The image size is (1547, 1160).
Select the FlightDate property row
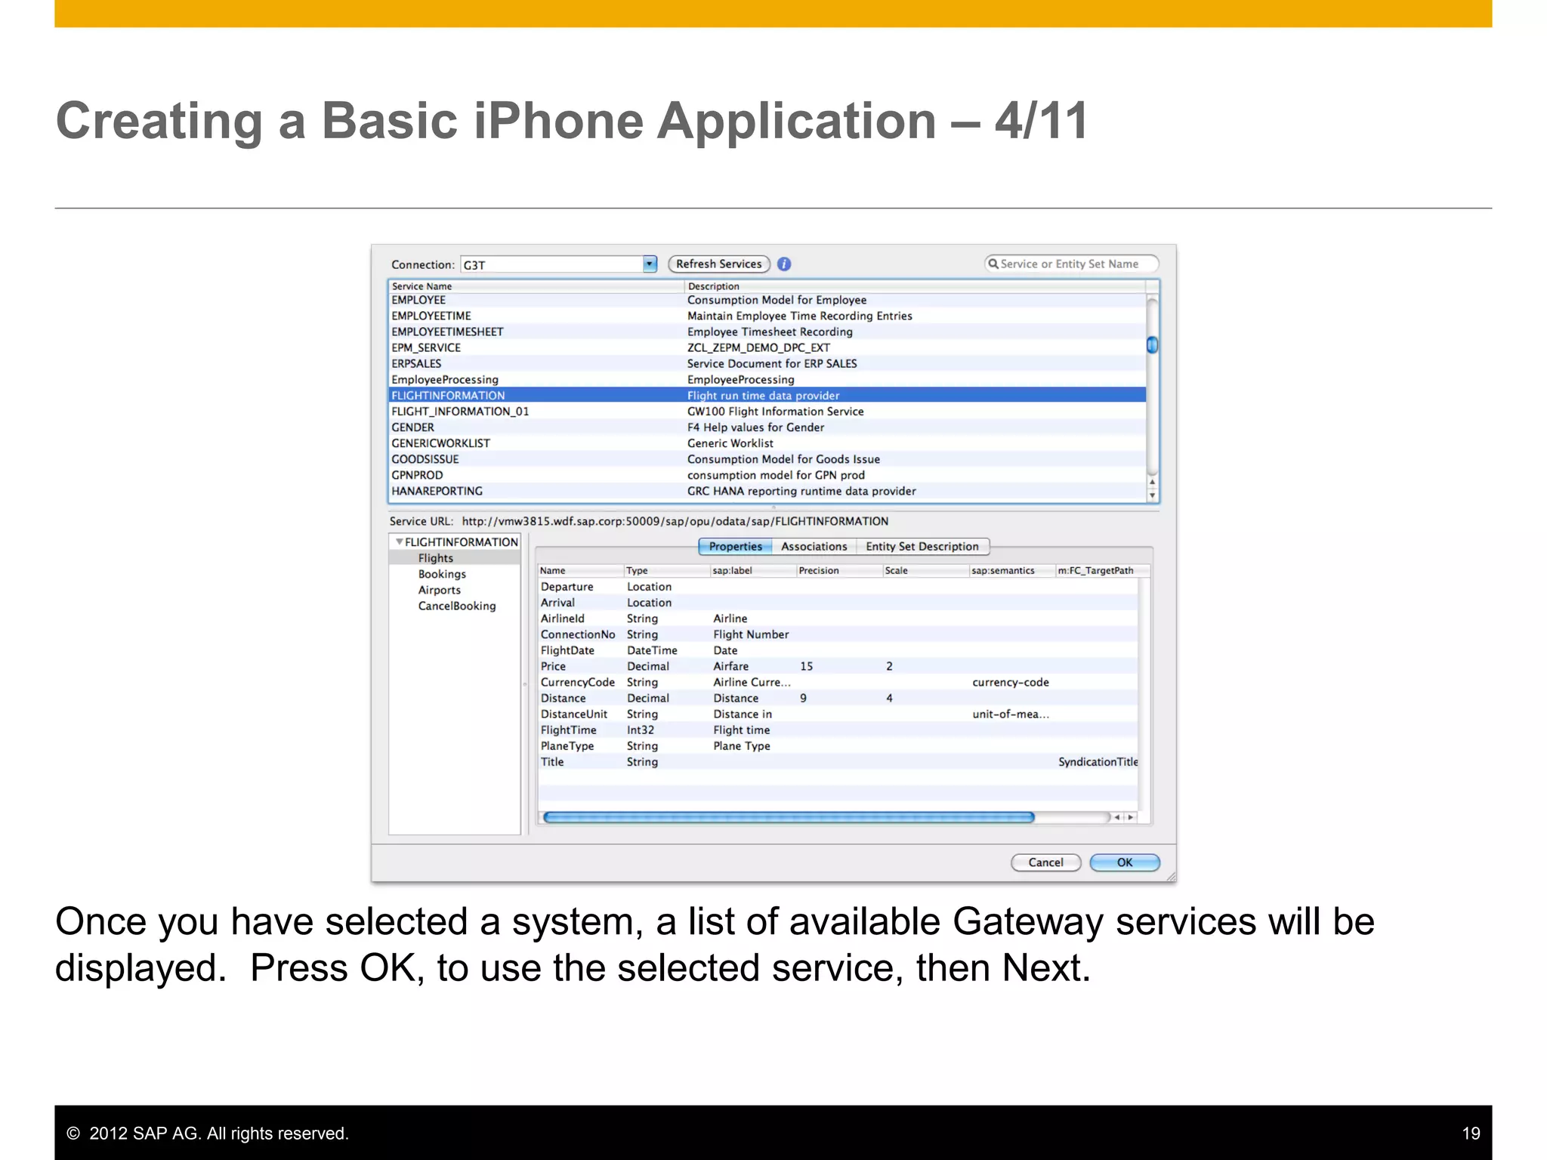click(838, 650)
